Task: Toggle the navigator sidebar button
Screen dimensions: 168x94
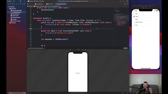Action: click(14, 1)
